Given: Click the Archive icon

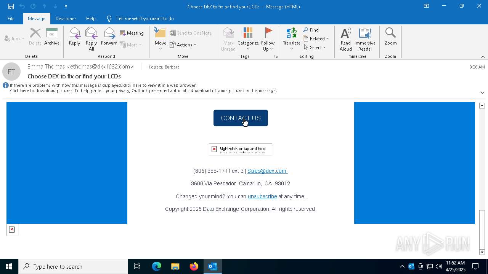Looking at the screenshot, I should (x=51, y=37).
